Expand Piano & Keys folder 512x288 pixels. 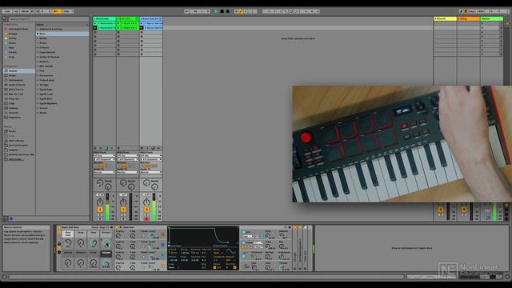pyautogui.click(x=38, y=80)
